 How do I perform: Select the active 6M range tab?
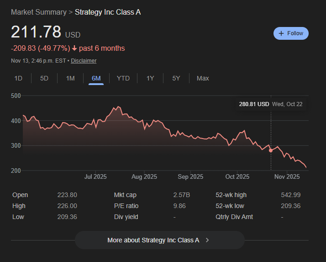click(96, 78)
